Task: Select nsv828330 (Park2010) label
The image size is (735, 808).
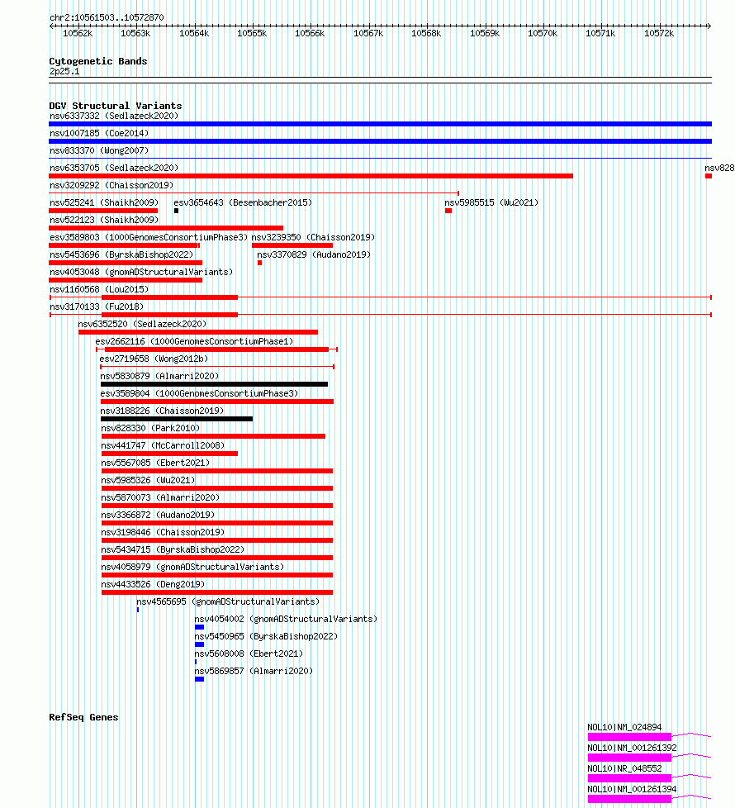Action: click(150, 428)
